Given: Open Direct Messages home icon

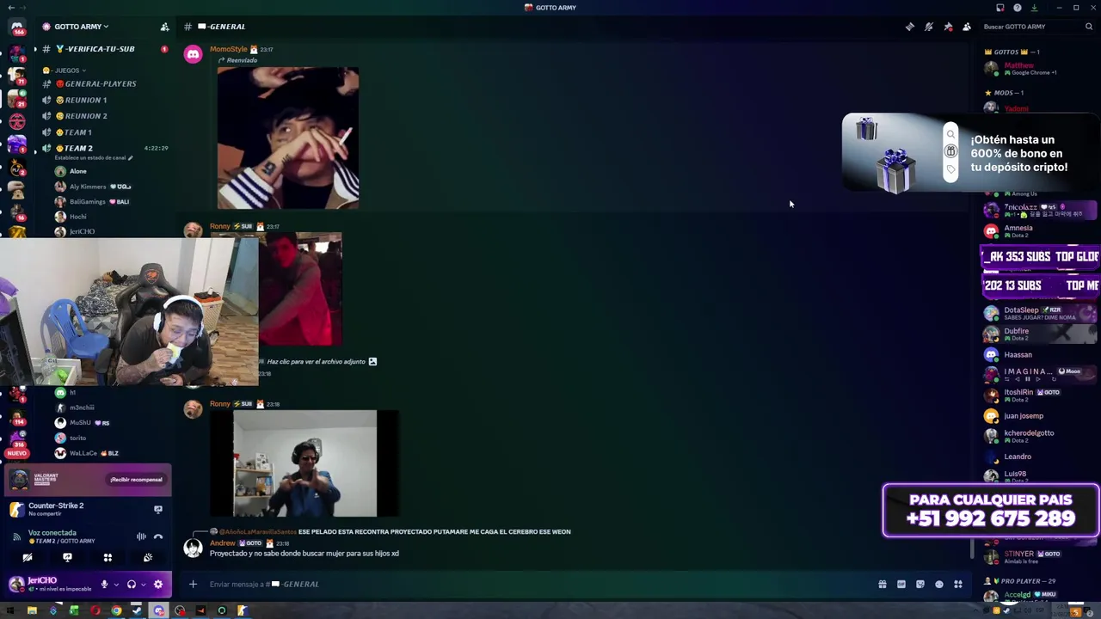Looking at the screenshot, I should pyautogui.click(x=16, y=28).
